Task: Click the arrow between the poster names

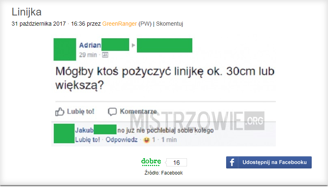Action: coord(133,45)
